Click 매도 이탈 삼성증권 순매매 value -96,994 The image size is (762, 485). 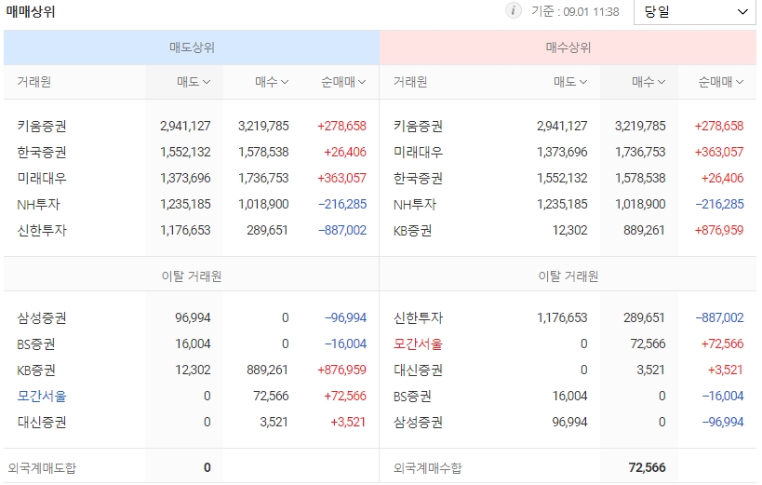[x=345, y=317]
